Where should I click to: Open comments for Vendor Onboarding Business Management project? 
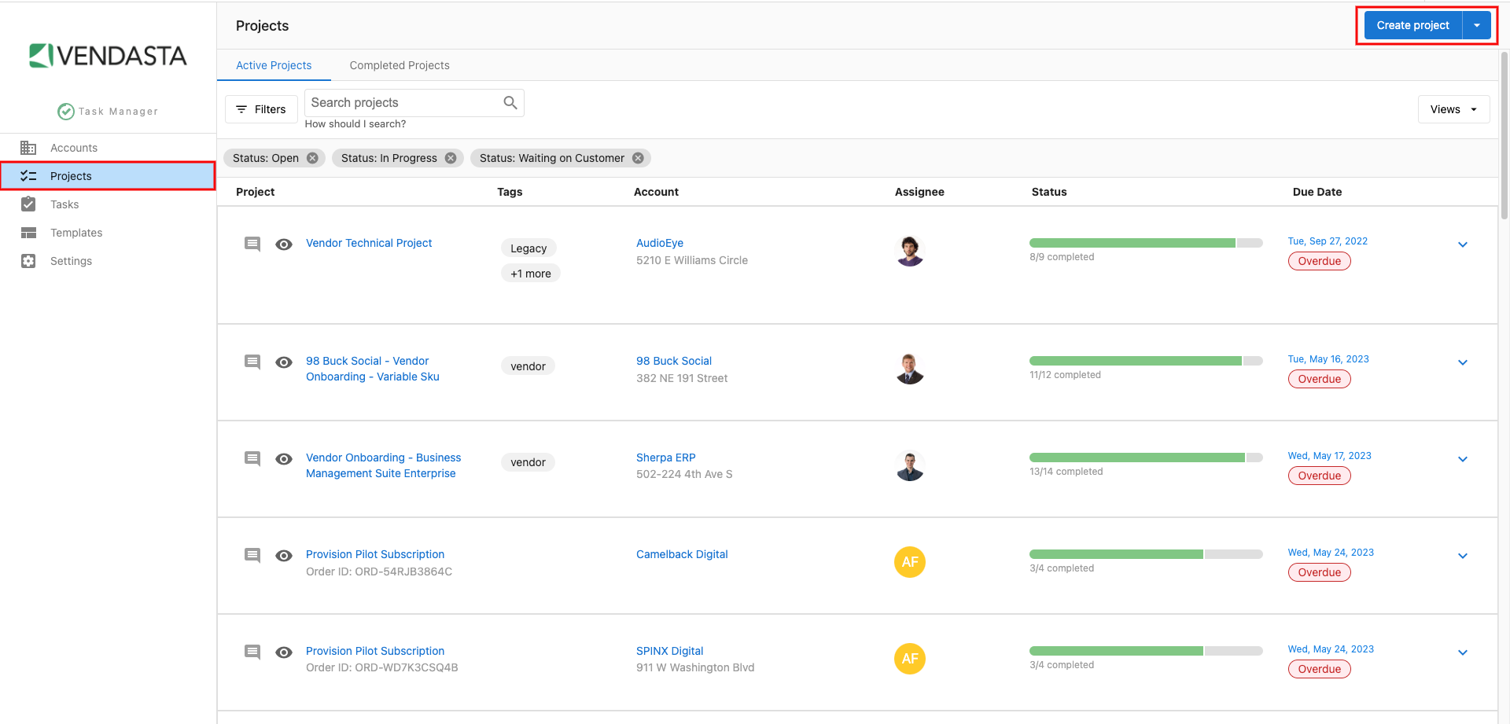[x=252, y=458]
